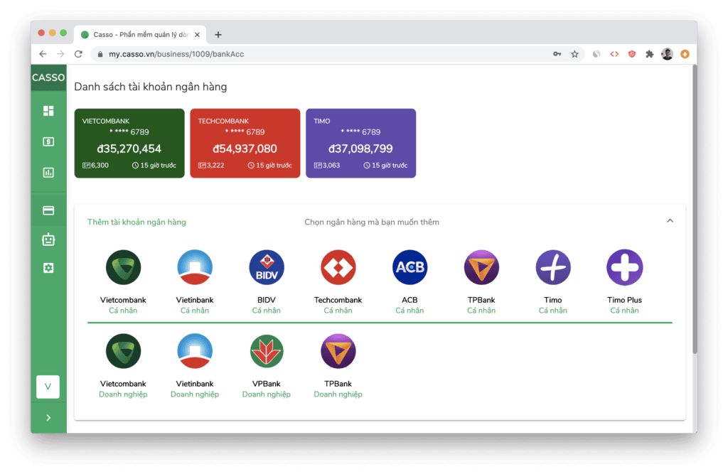The width and height of the screenshot is (728, 474).
Task: Open the purple Timo account card
Action: click(360, 143)
